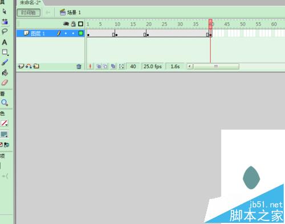The height and width of the screenshot is (224, 285).
Task: Select the 图层 1 layer
Action: 38,34
